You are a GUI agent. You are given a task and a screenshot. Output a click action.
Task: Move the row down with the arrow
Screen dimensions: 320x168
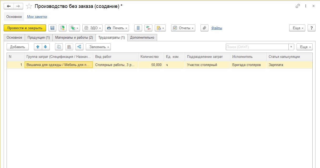pos(45,47)
